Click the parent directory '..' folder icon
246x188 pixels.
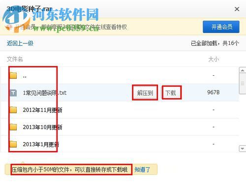(13, 76)
